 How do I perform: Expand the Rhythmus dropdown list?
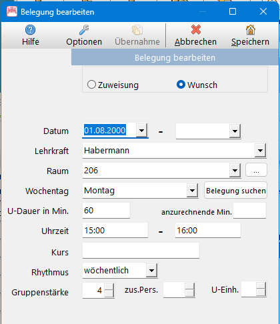coord(151,271)
